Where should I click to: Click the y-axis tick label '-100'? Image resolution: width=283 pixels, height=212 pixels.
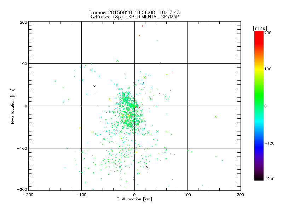22,148
